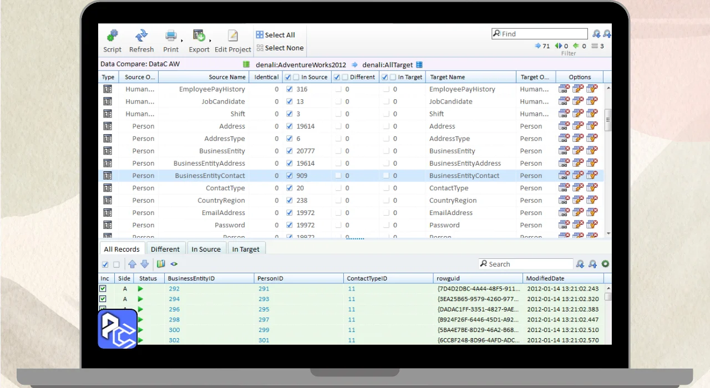Click the Select All button
710x388 pixels.
[x=276, y=35]
